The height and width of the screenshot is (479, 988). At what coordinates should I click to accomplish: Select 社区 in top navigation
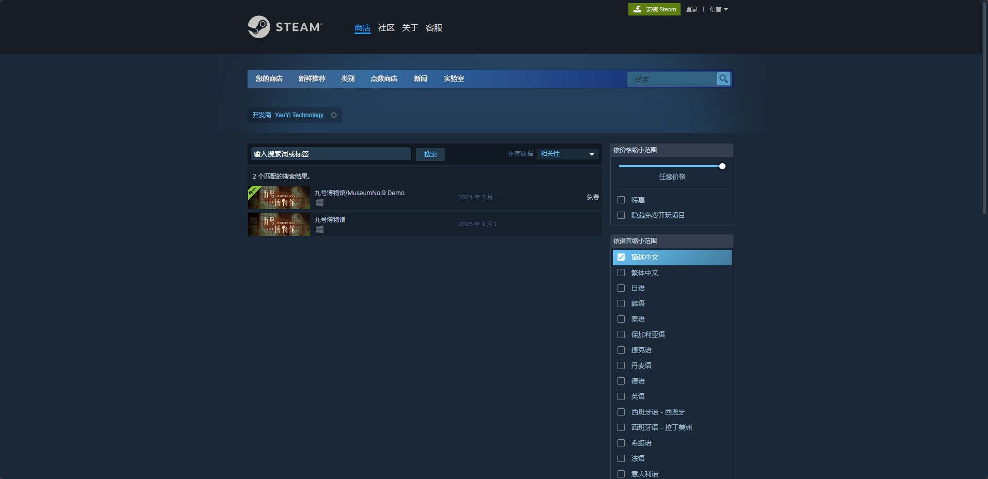tap(387, 28)
